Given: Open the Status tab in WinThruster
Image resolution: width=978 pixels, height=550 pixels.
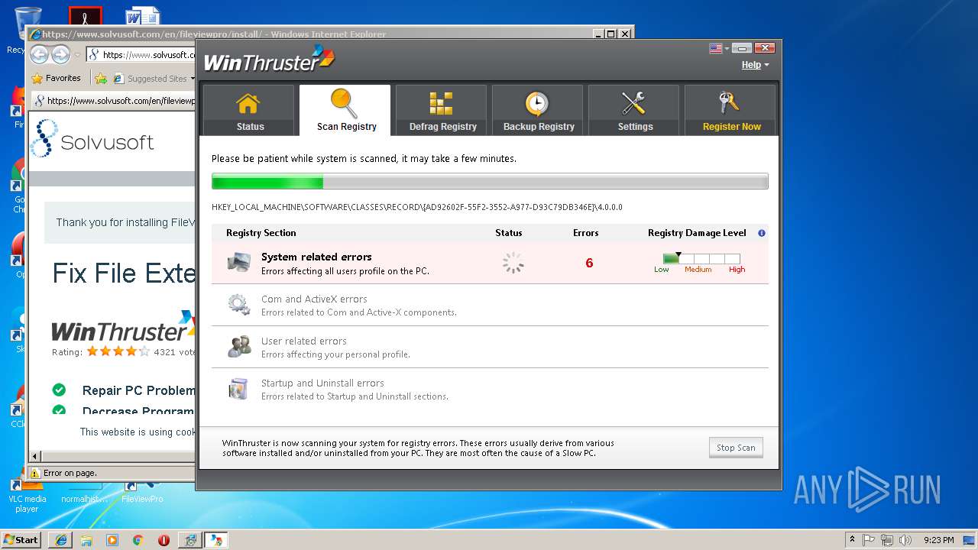Looking at the screenshot, I should coord(248,110).
